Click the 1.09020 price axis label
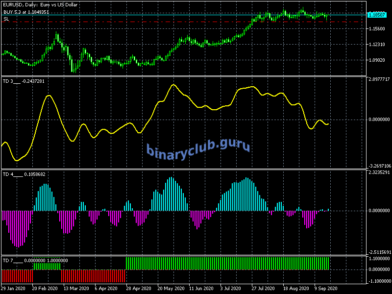 pos(378,60)
